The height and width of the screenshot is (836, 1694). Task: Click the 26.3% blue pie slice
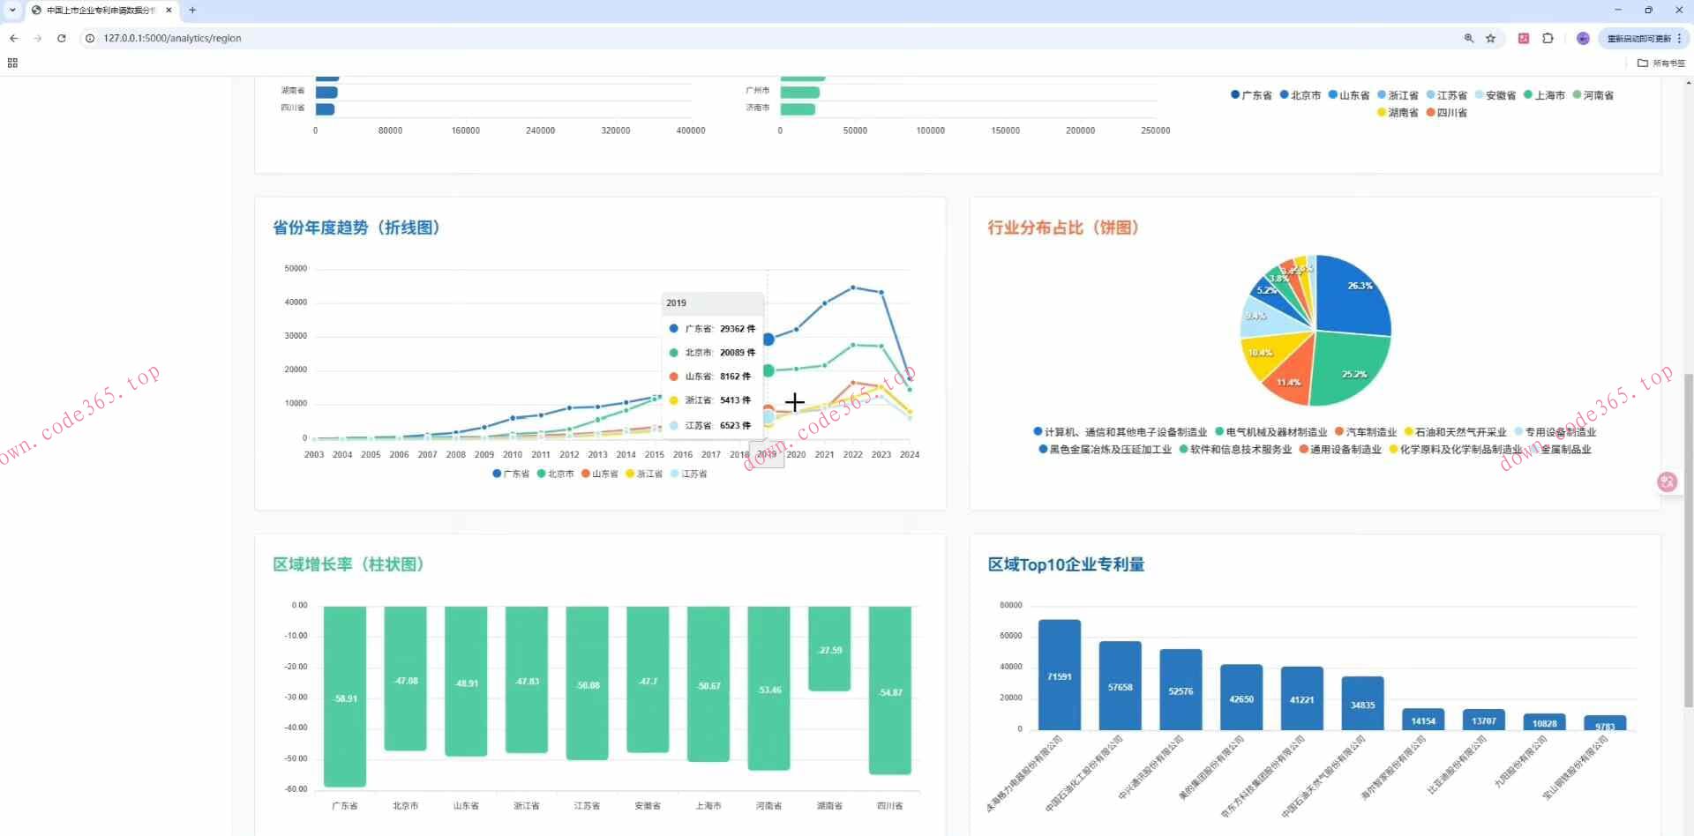[x=1353, y=296]
